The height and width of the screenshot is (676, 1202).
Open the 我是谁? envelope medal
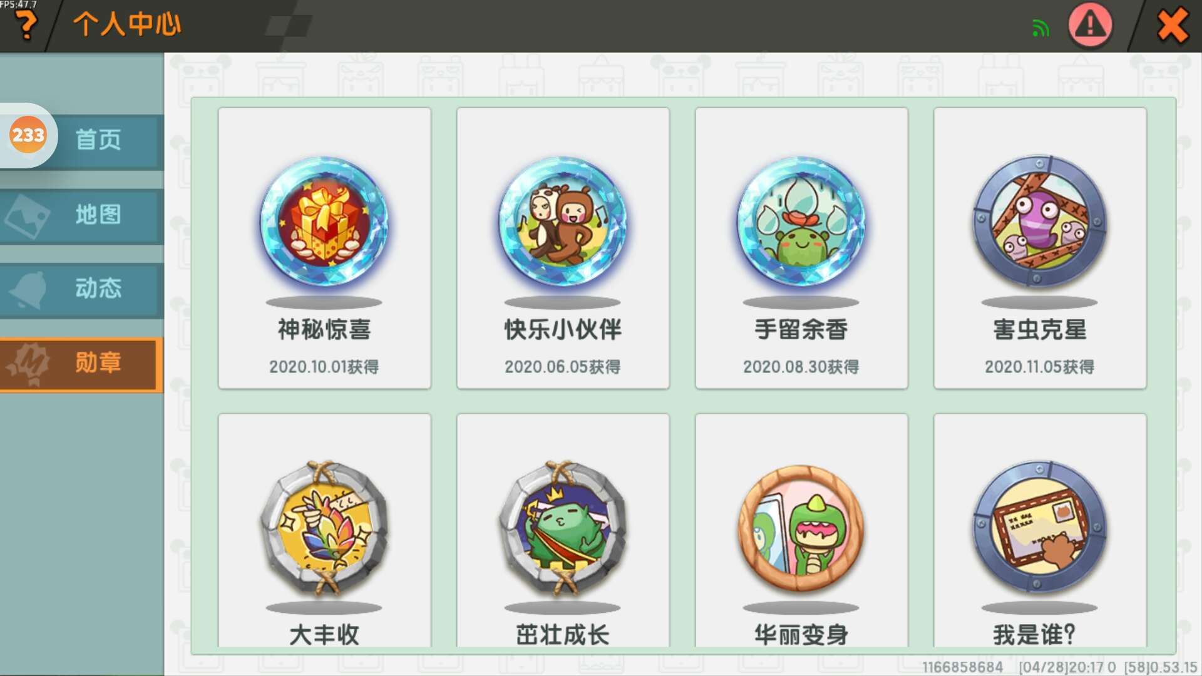pyautogui.click(x=1040, y=530)
